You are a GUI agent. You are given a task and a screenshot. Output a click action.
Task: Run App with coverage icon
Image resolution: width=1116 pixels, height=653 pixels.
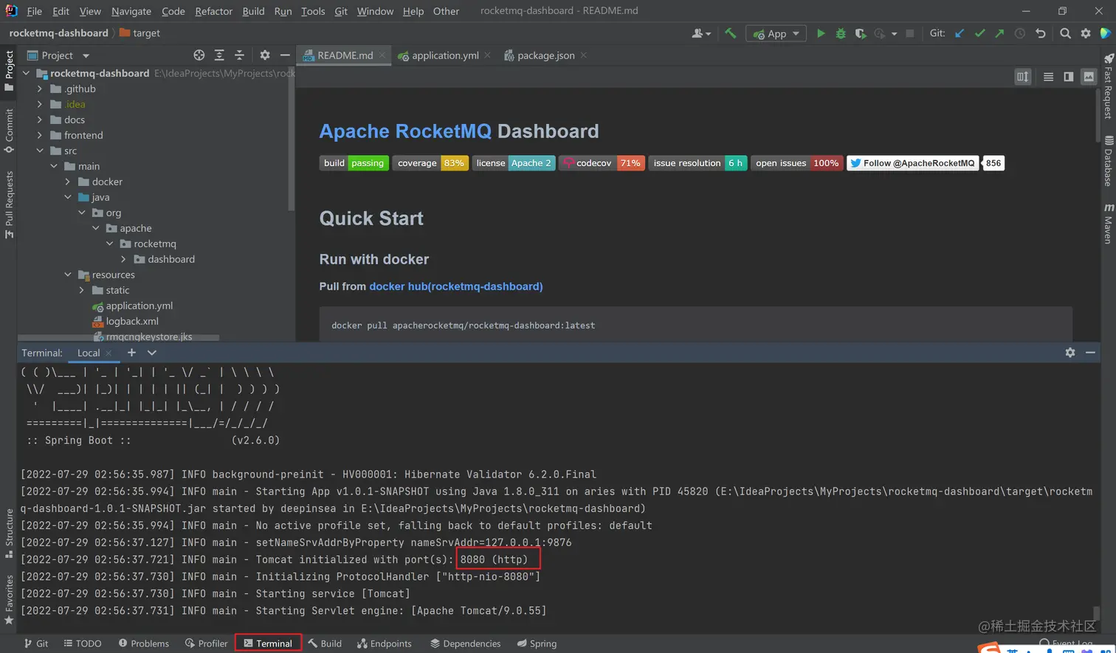pyautogui.click(x=861, y=33)
